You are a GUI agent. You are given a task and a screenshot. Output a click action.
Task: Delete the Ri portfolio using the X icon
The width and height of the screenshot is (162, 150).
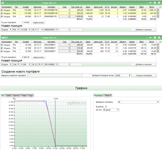155,2
